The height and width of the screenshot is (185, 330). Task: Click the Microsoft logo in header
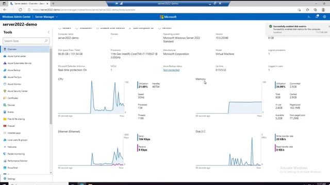coord(168,17)
